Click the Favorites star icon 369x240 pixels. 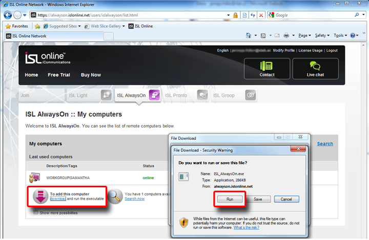8,26
